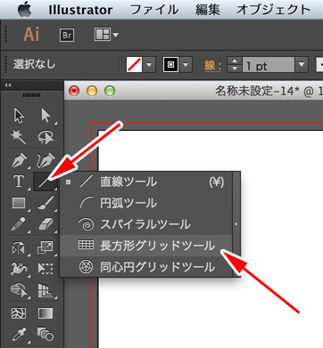The width and height of the screenshot is (323, 348).
Task: Select the Free Transform tool
Action: [46, 269]
